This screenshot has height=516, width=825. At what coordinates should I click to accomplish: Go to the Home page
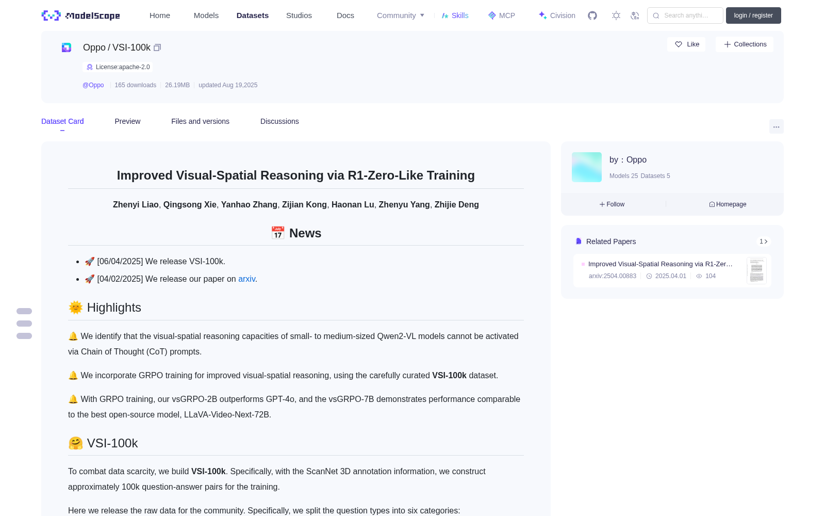pyautogui.click(x=160, y=15)
